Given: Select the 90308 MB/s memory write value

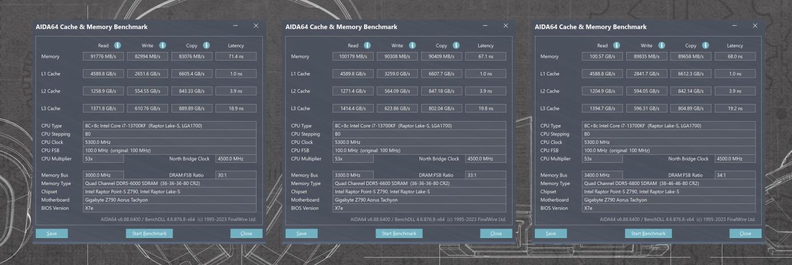Looking at the screenshot, I should point(397,57).
